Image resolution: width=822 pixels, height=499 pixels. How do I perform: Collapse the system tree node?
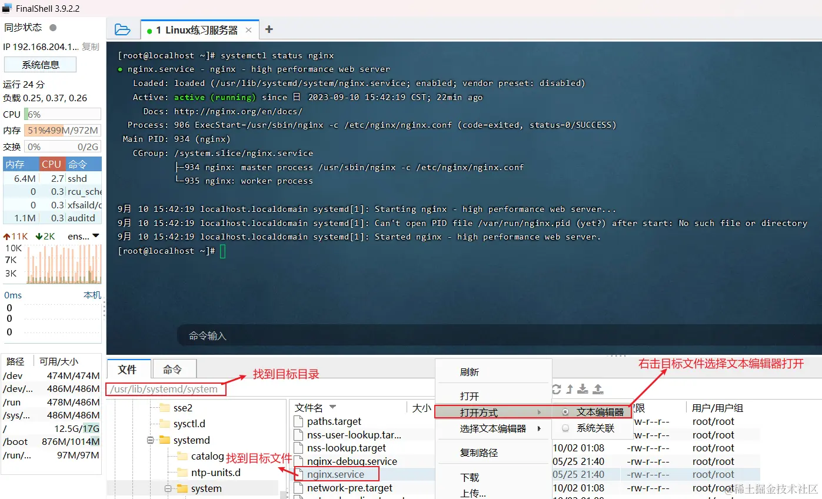pyautogui.click(x=168, y=488)
